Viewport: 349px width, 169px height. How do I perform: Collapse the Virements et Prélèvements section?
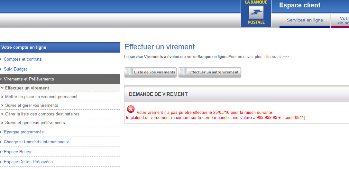60,79
